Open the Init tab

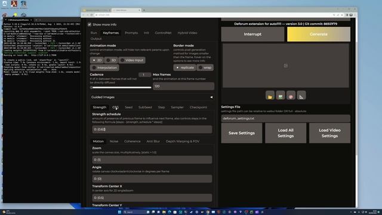pyautogui.click(x=146, y=33)
